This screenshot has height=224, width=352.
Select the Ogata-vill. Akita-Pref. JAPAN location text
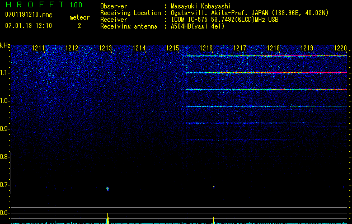click(250, 13)
